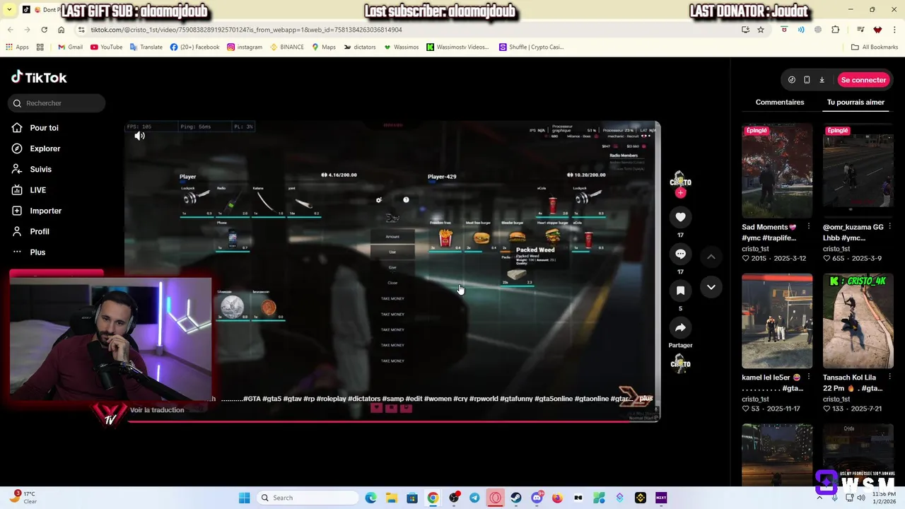The width and height of the screenshot is (905, 509).
Task: Open the Sad Moments video thumbnail
Action: pyautogui.click(x=777, y=170)
